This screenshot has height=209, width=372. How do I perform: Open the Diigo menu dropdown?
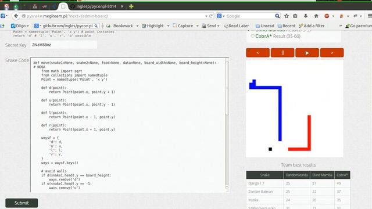tap(20, 26)
